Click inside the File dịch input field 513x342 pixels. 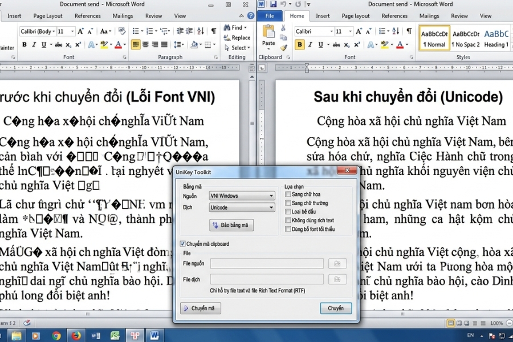tap(267, 278)
